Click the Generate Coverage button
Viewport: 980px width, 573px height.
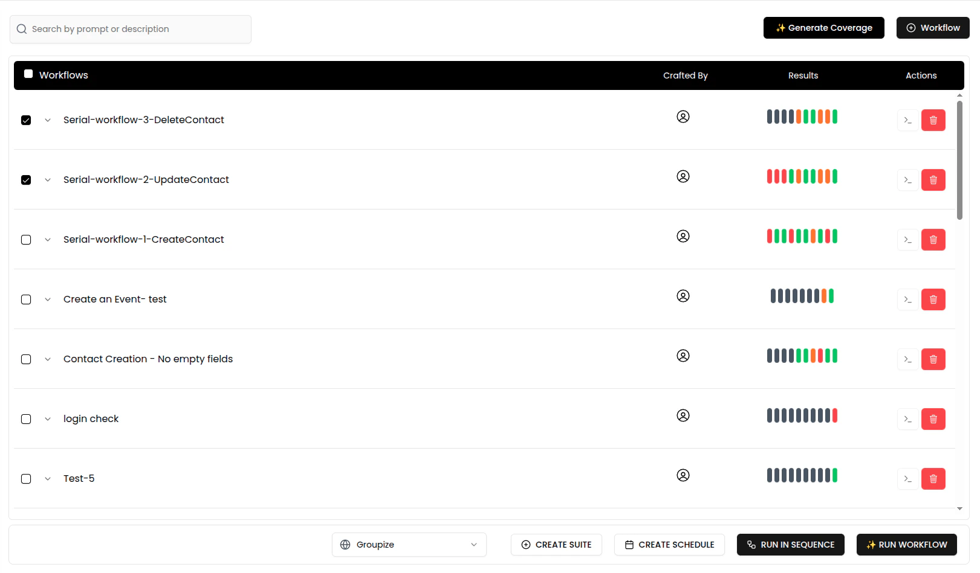click(x=823, y=27)
